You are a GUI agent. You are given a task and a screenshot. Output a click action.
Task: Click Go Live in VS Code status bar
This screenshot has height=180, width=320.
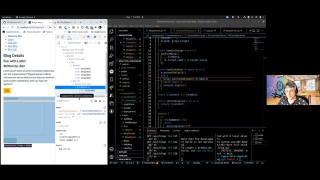[x=236, y=163]
